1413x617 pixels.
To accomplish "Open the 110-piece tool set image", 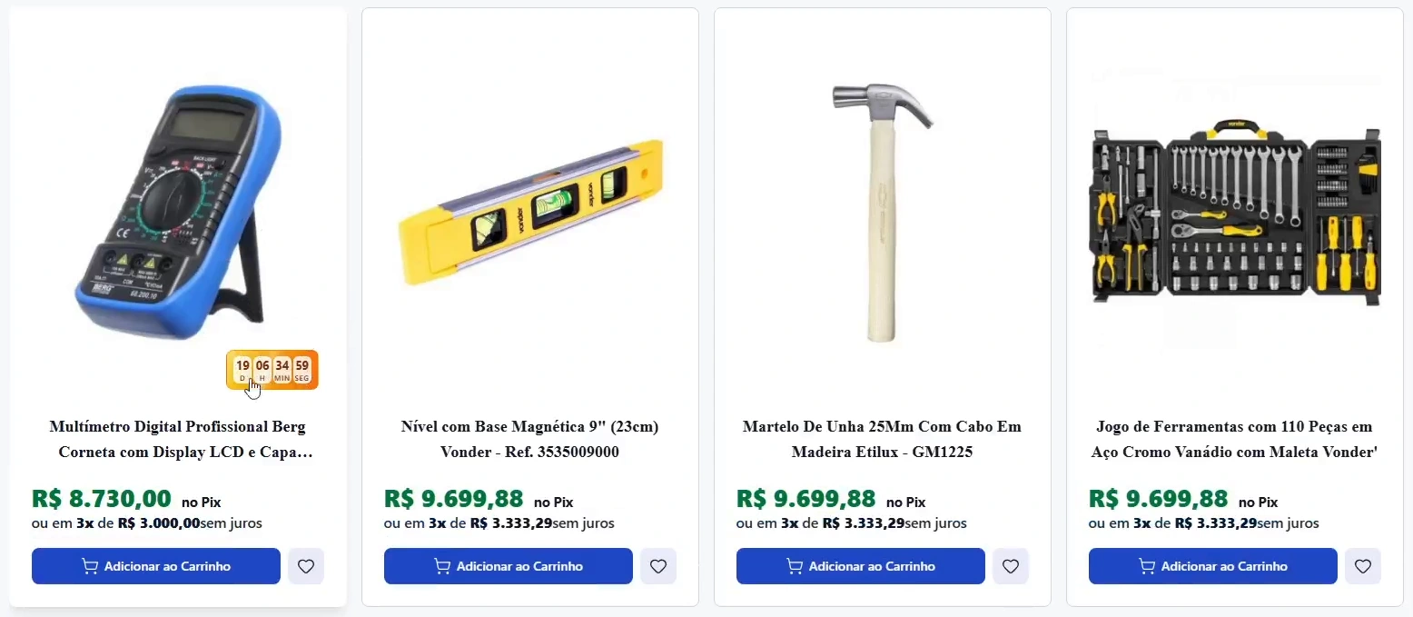I will 1235,211.
